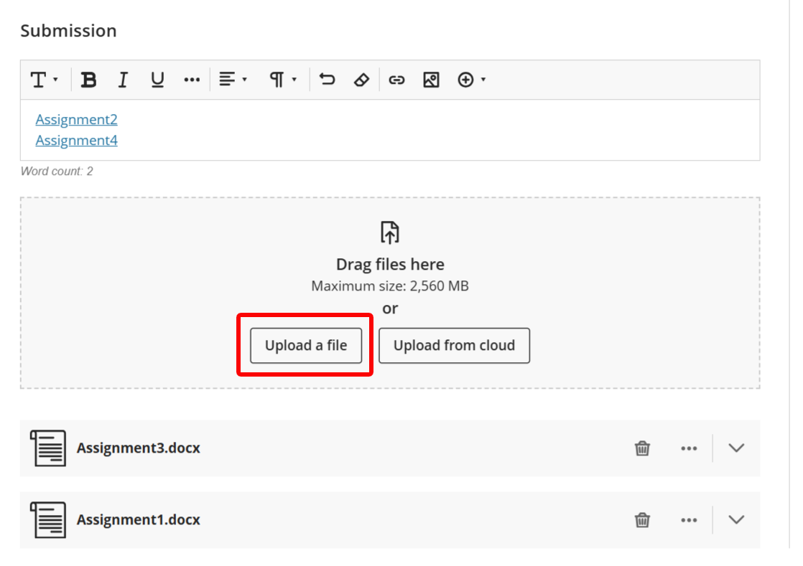Open more options for Assignment1.docx

pyautogui.click(x=689, y=520)
